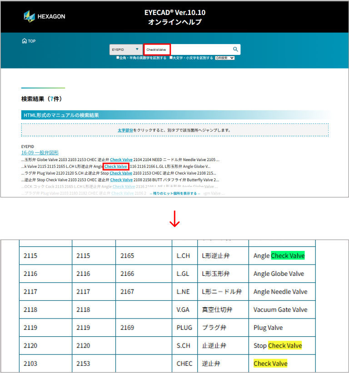Viewport: 349px width, 373px height.
Task: Click the L.CH cell in table
Action: [184, 255]
